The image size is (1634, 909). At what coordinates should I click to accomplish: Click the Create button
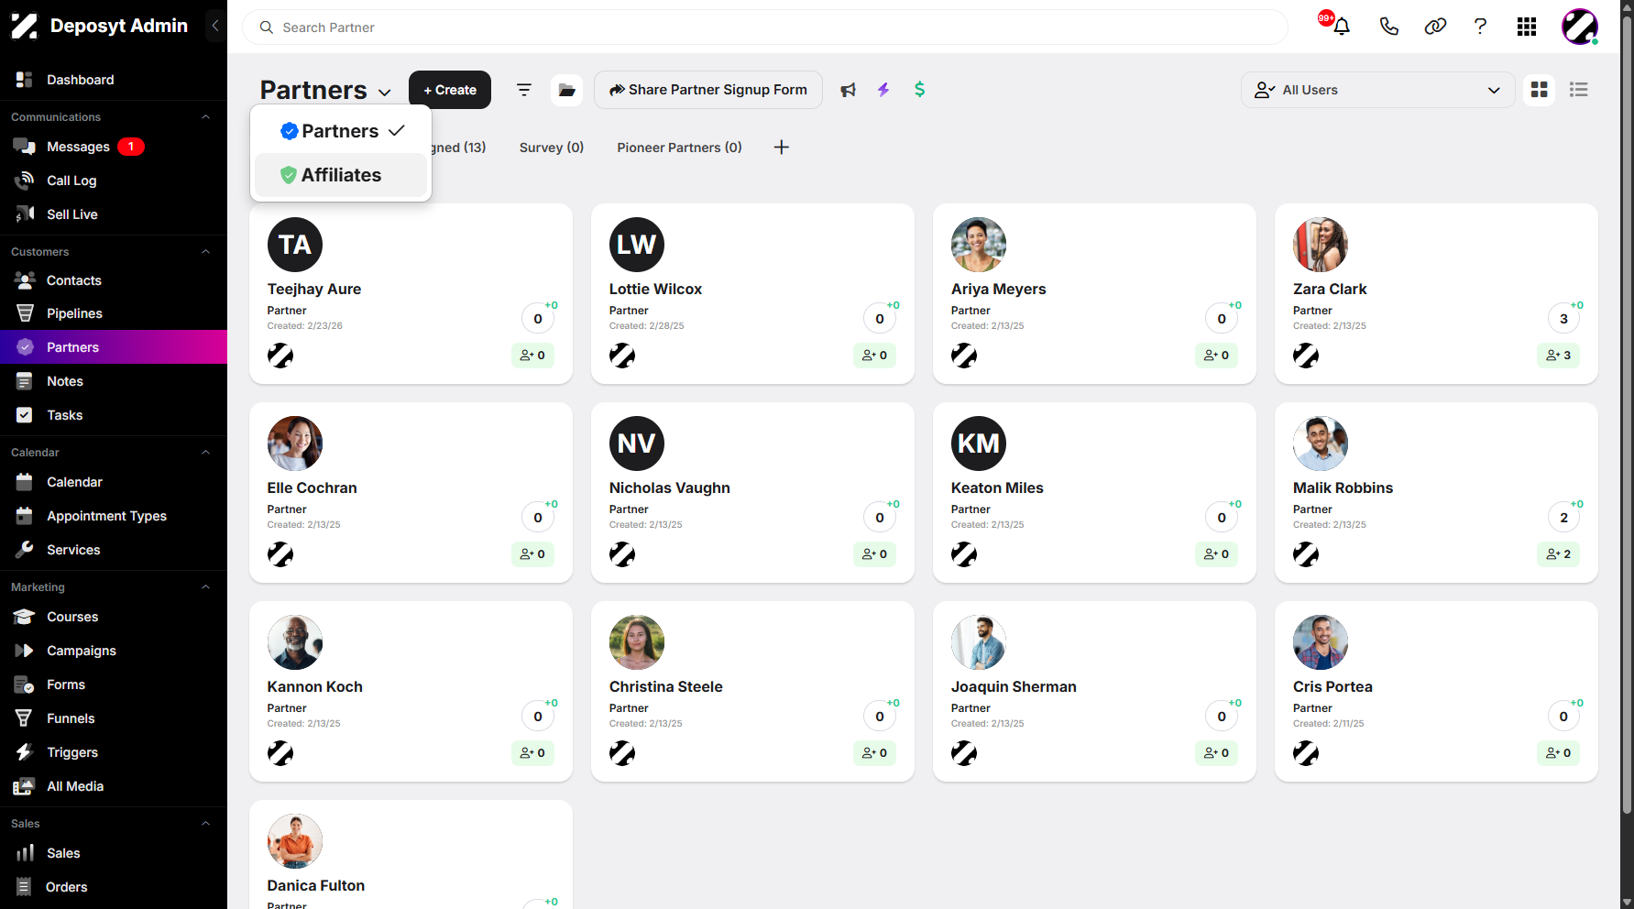click(x=450, y=90)
